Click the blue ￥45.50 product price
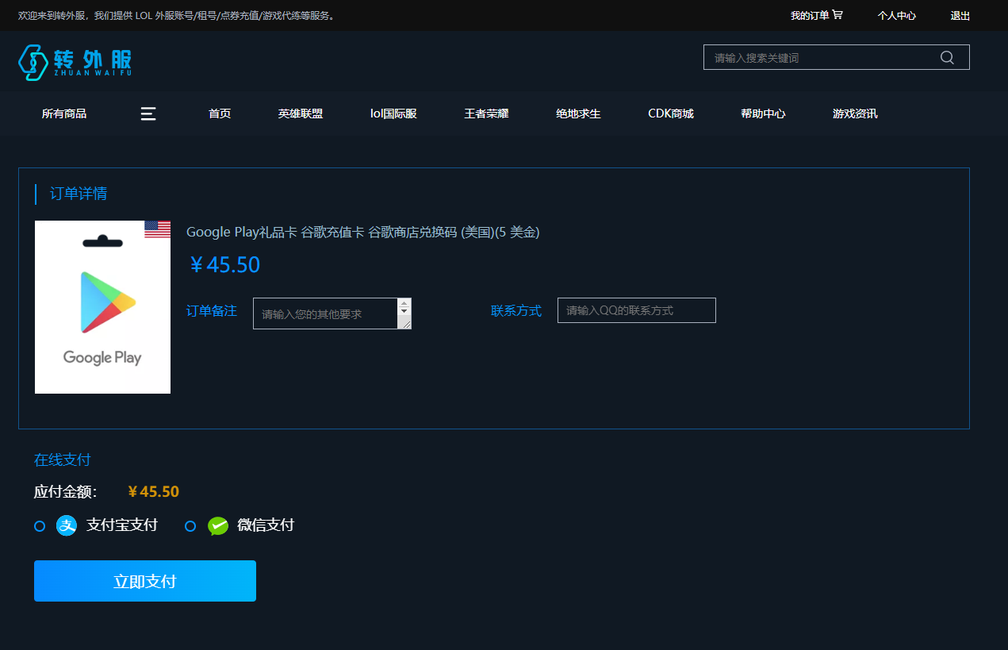The width and height of the screenshot is (1008, 650). coord(224,265)
